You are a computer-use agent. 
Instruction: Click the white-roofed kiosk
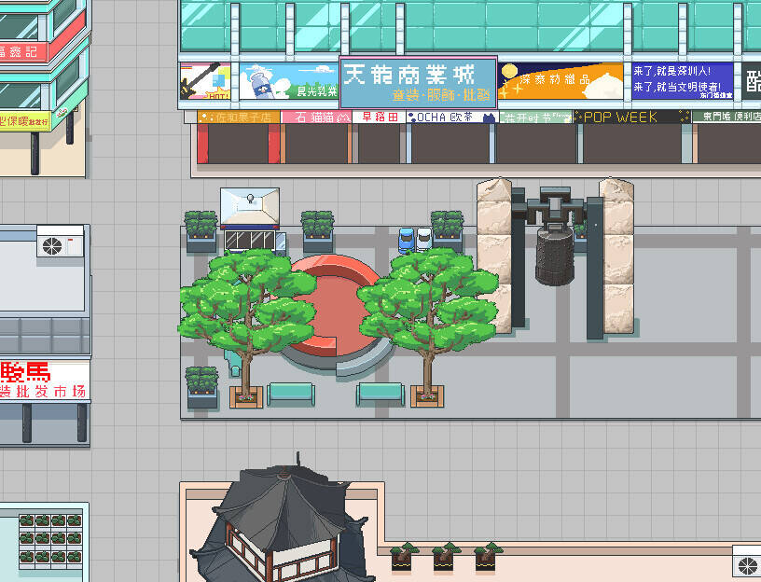tap(251, 221)
